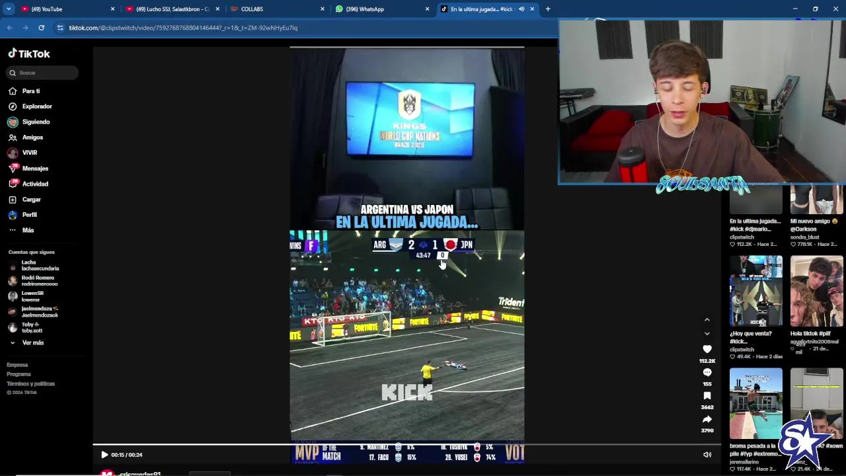Close the WhatsApp tab
Screen dimensions: 846x476
[427, 9]
